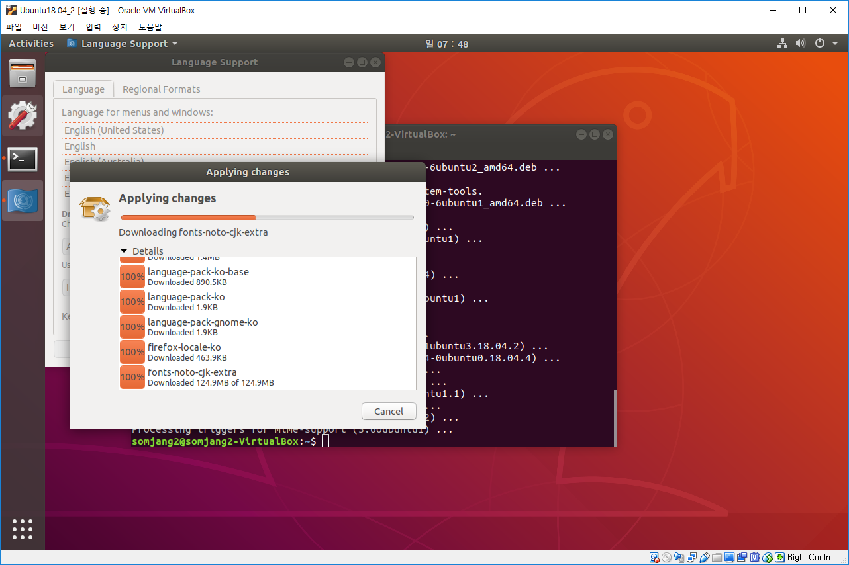This screenshot has height=565, width=849.
Task: Click the Terminal window title bar
Action: point(501,134)
